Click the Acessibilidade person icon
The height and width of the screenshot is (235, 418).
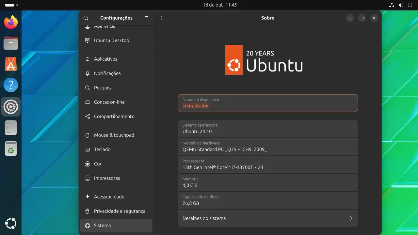click(87, 197)
